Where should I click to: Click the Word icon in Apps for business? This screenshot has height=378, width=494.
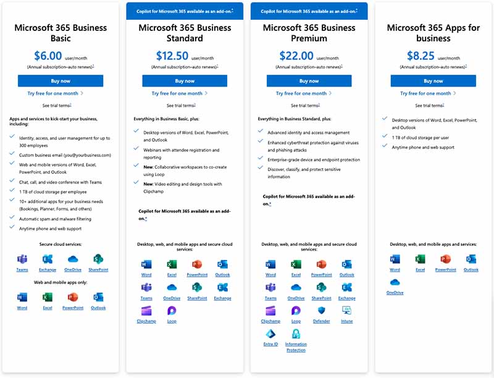click(x=395, y=259)
